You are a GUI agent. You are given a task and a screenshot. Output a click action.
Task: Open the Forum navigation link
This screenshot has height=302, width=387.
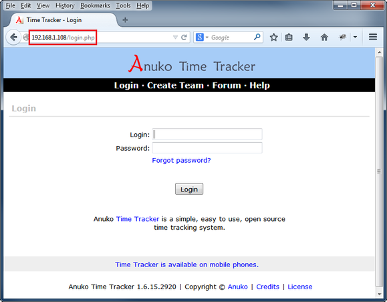click(227, 85)
